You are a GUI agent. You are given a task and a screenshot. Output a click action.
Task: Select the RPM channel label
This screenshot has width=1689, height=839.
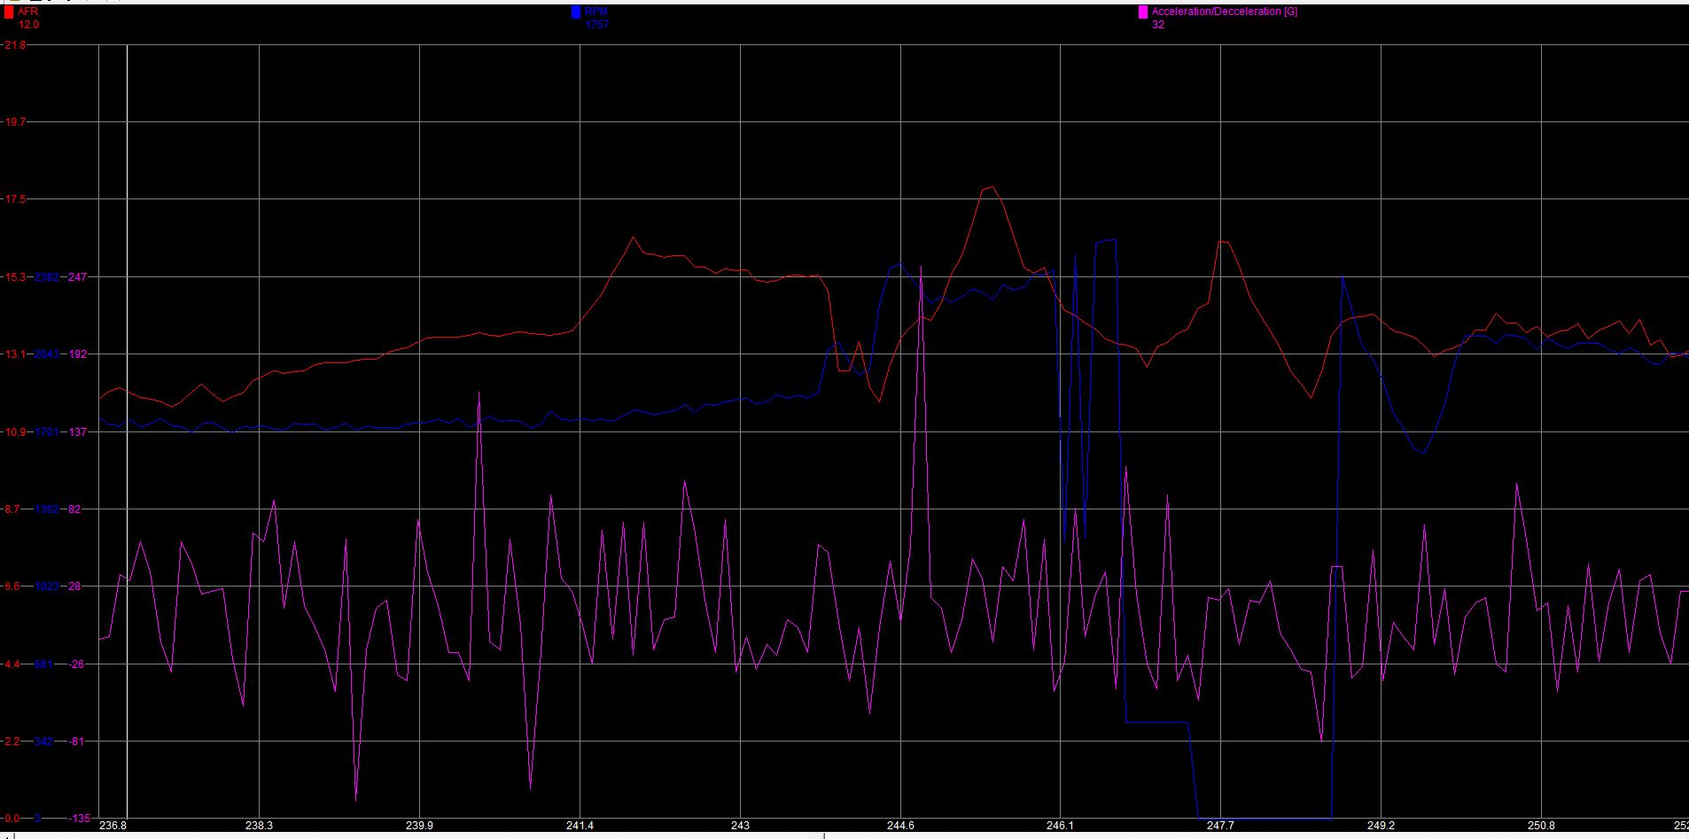tap(596, 12)
